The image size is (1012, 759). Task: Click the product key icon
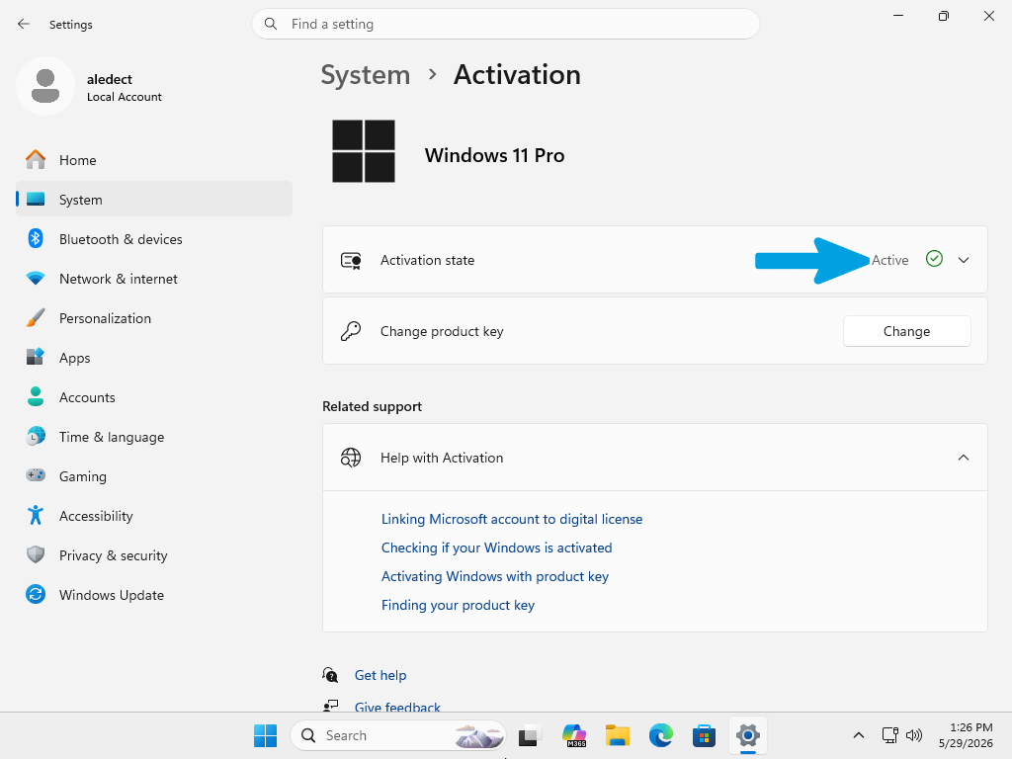pyautogui.click(x=351, y=331)
